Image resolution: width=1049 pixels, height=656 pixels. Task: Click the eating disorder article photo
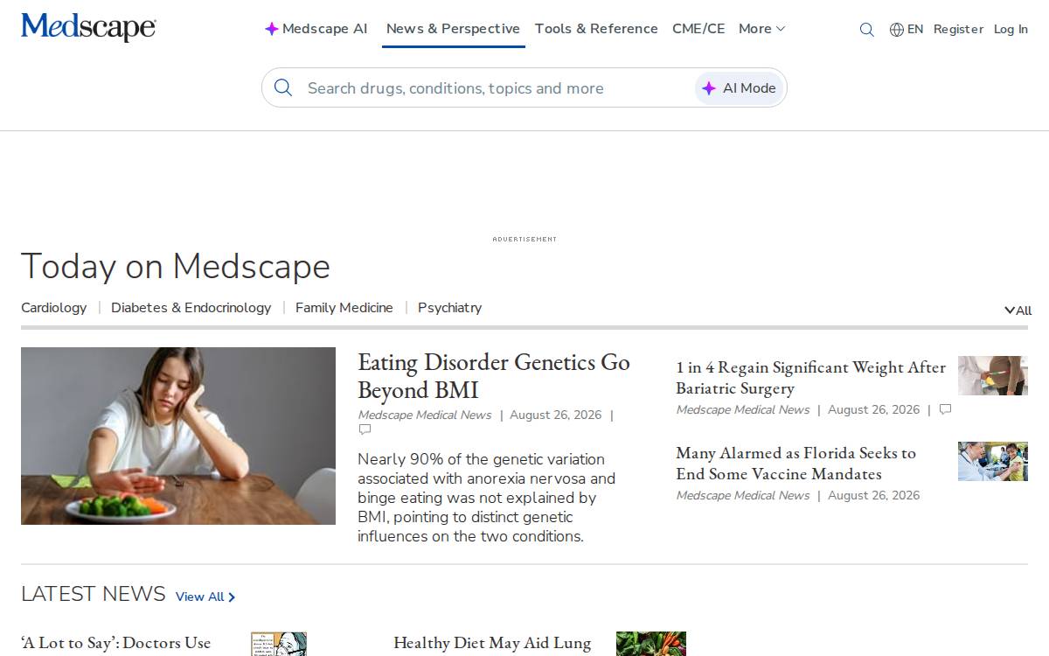[x=178, y=436]
